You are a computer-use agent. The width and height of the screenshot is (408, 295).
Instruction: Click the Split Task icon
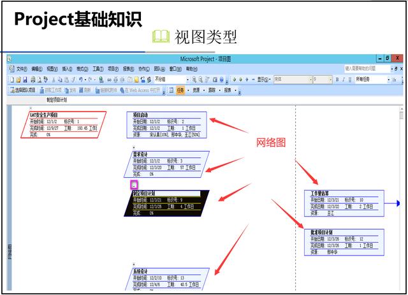click(122, 80)
